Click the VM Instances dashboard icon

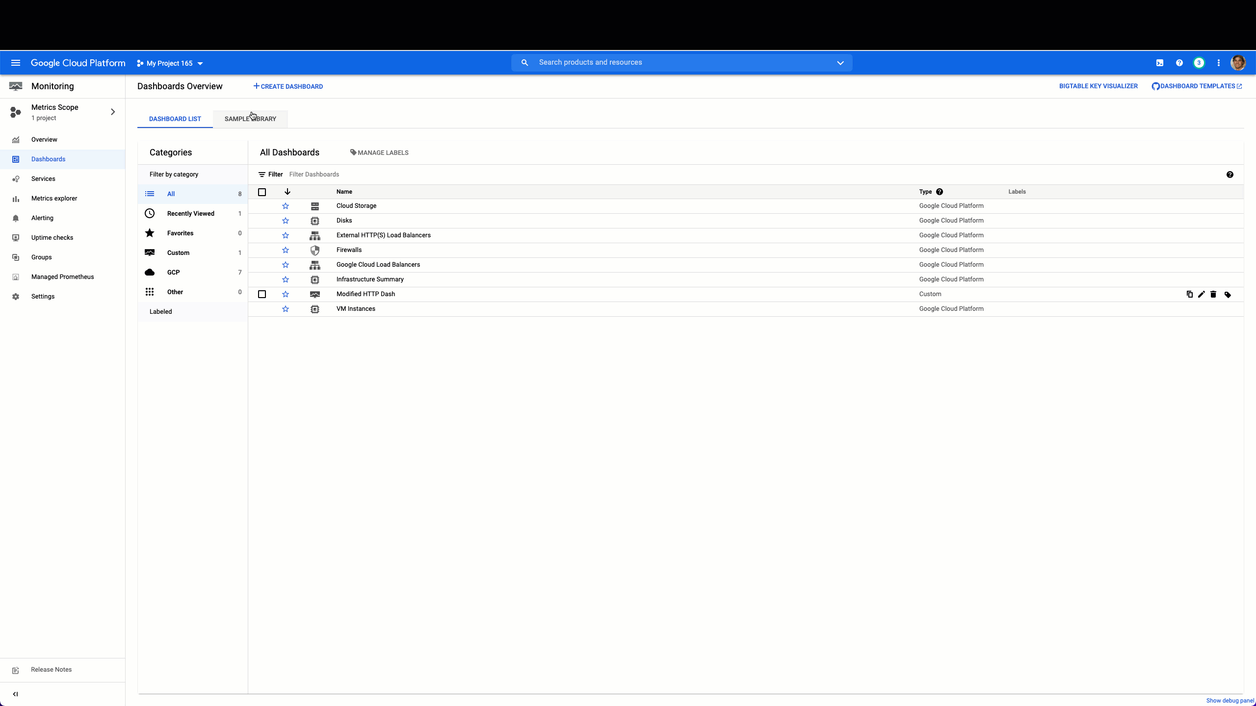pyautogui.click(x=315, y=308)
